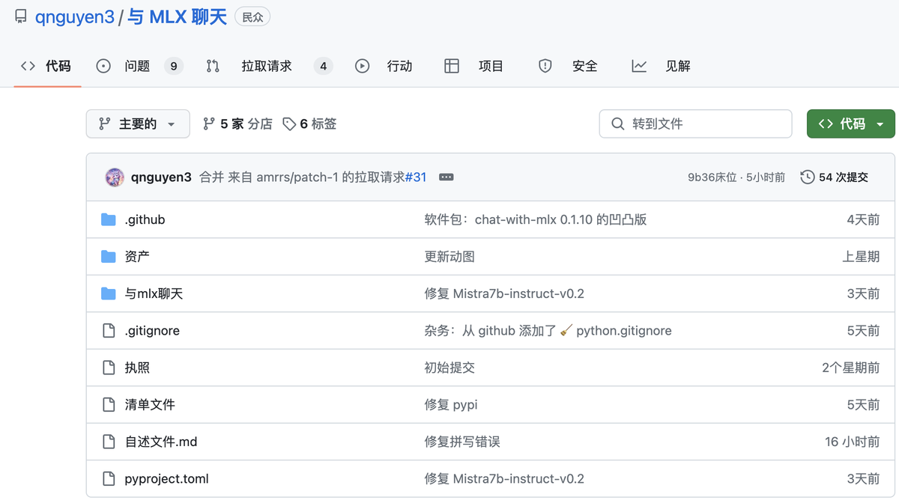The height and width of the screenshot is (503, 899).
Task: Click the 3天前 timestamp for pyproject.toml
Action: tap(863, 479)
